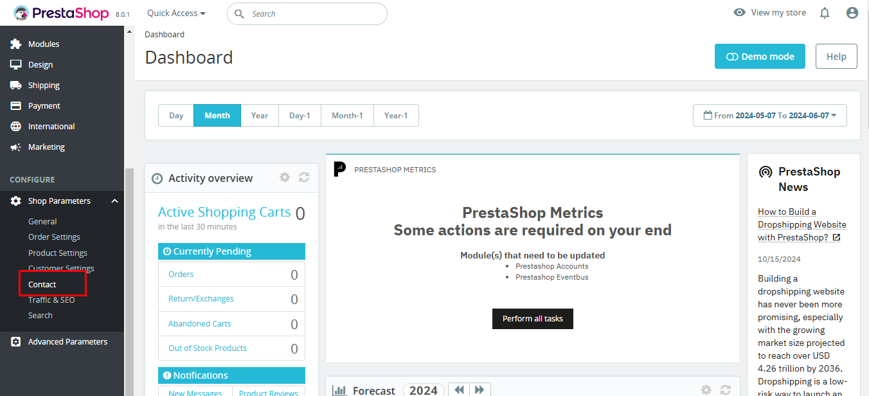
Task: Click the Currently Pending header
Action: pyautogui.click(x=231, y=251)
